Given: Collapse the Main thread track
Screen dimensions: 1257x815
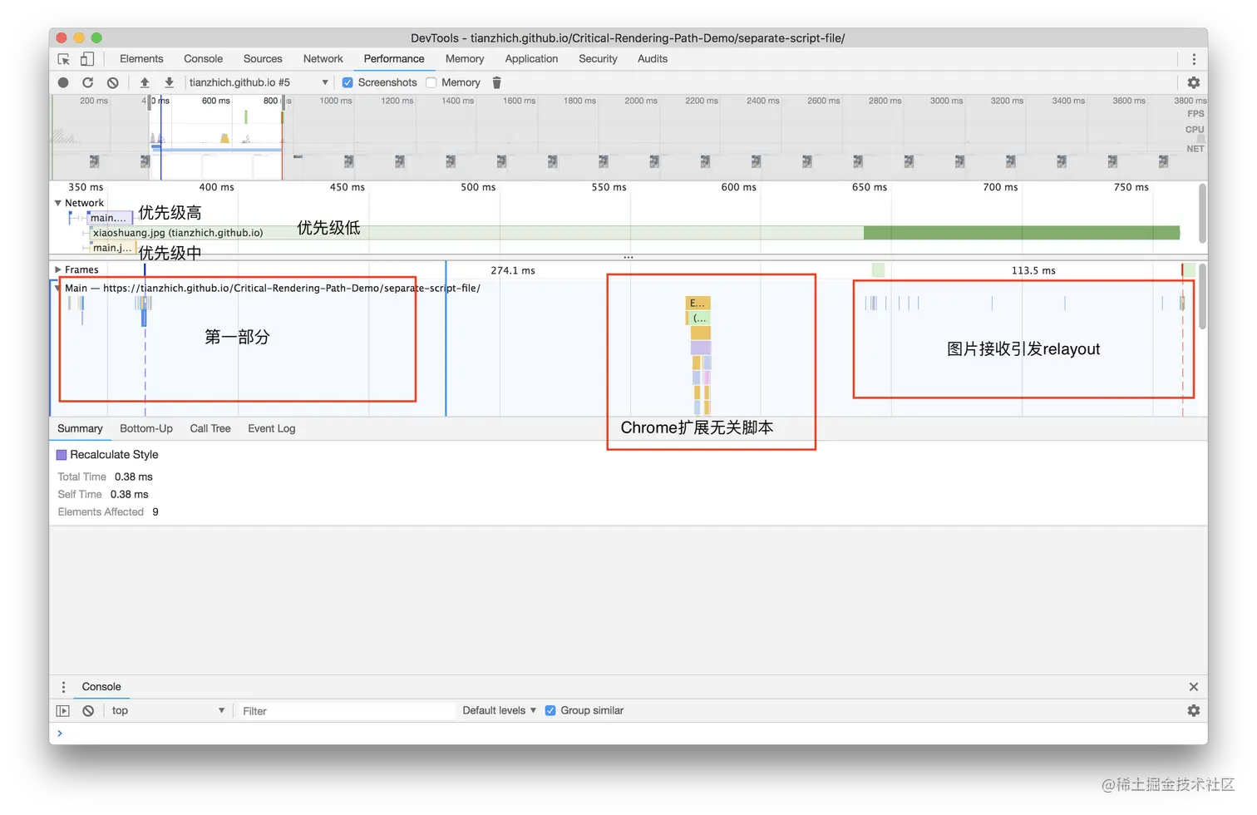Looking at the screenshot, I should 58,288.
